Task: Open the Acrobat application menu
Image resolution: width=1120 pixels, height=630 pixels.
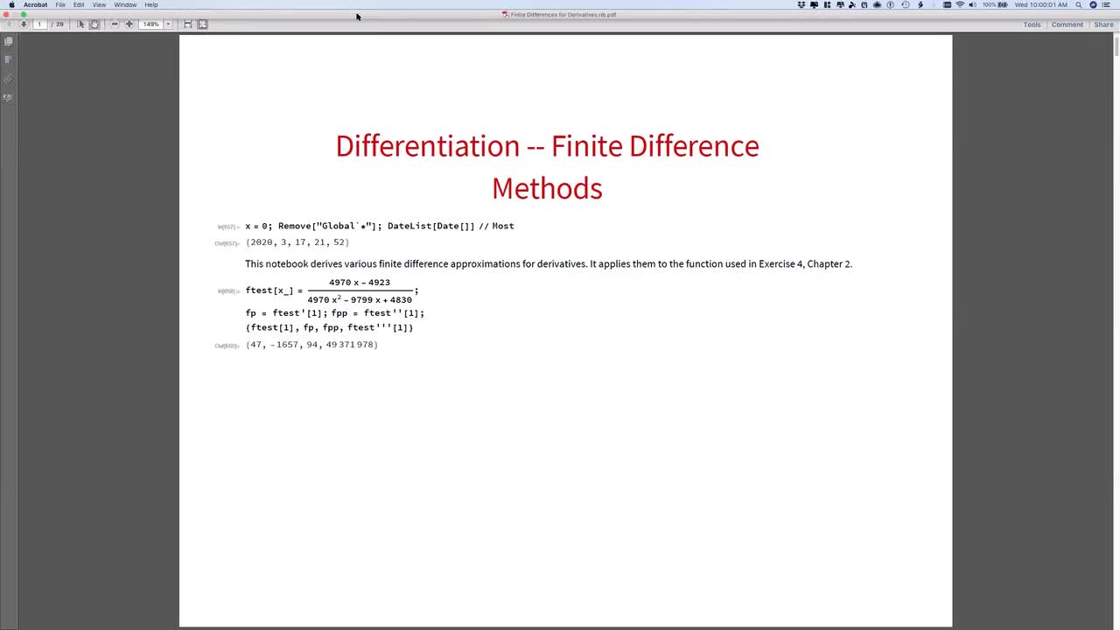Action: tap(35, 4)
